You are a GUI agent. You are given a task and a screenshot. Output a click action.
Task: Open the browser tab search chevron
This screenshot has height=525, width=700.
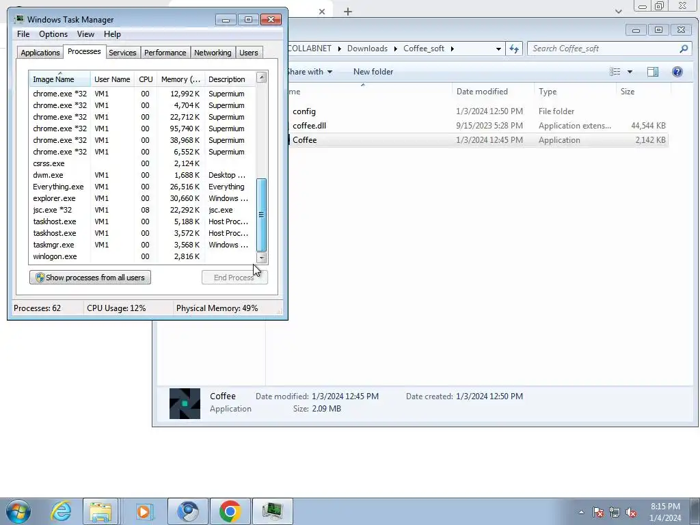[x=618, y=11]
